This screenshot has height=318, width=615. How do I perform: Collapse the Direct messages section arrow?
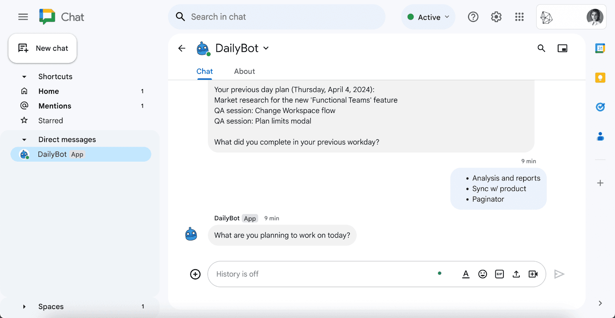[24, 140]
